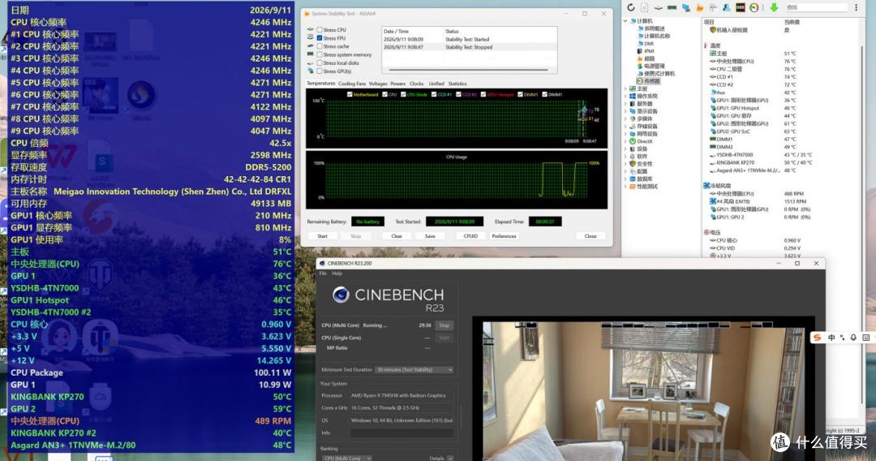Click the network monitor toolbar icon
This screenshot has width=876, height=461.
click(686, 7)
